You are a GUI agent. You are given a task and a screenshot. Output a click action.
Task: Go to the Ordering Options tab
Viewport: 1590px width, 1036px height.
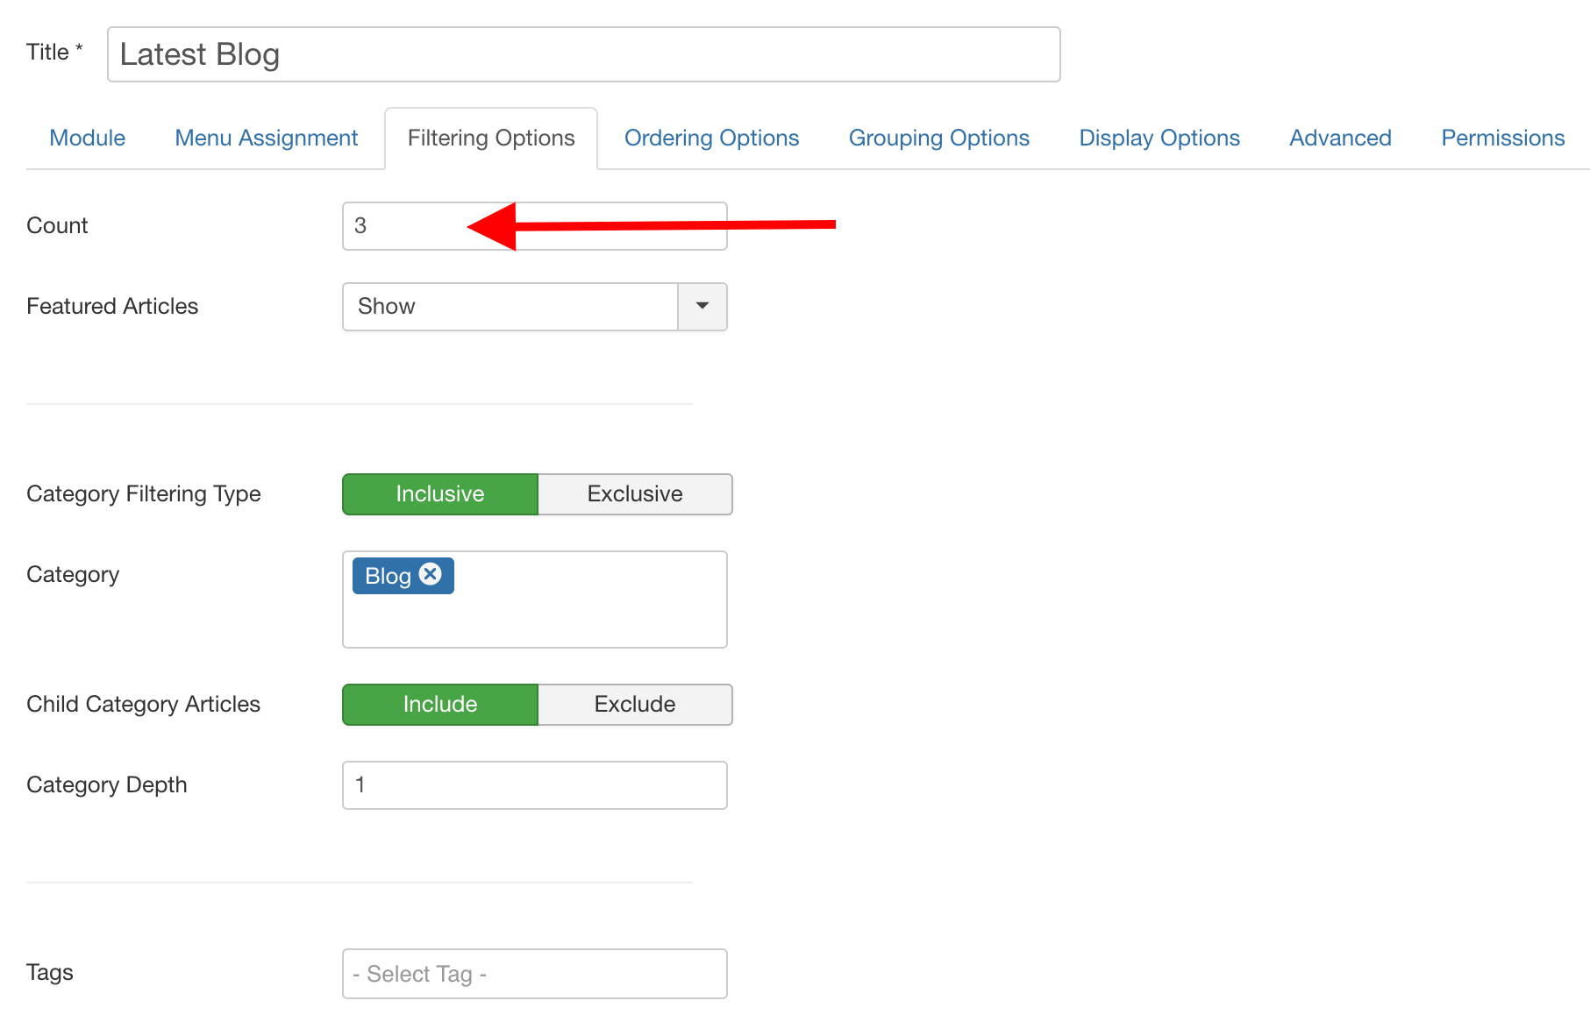pyautogui.click(x=711, y=138)
